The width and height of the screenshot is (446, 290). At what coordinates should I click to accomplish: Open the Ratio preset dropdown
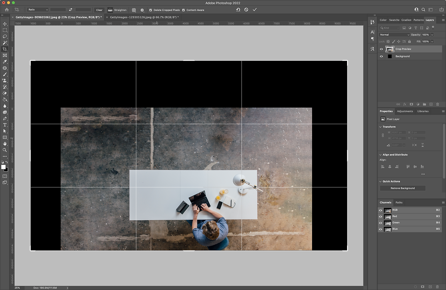pyautogui.click(x=38, y=10)
